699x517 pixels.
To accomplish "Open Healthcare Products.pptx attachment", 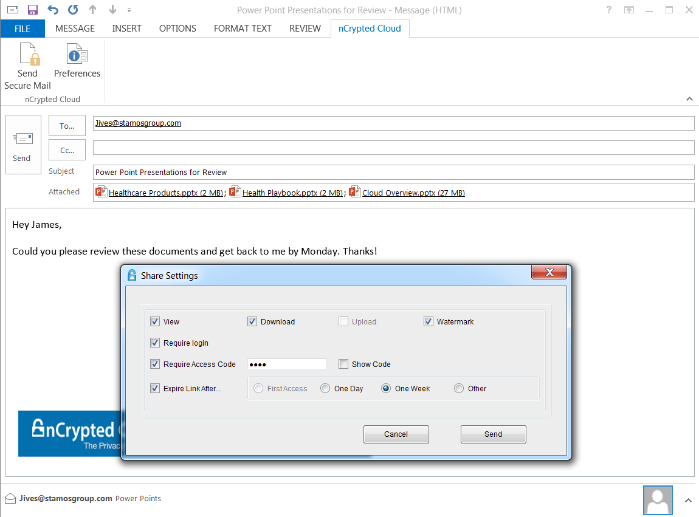I will [166, 193].
